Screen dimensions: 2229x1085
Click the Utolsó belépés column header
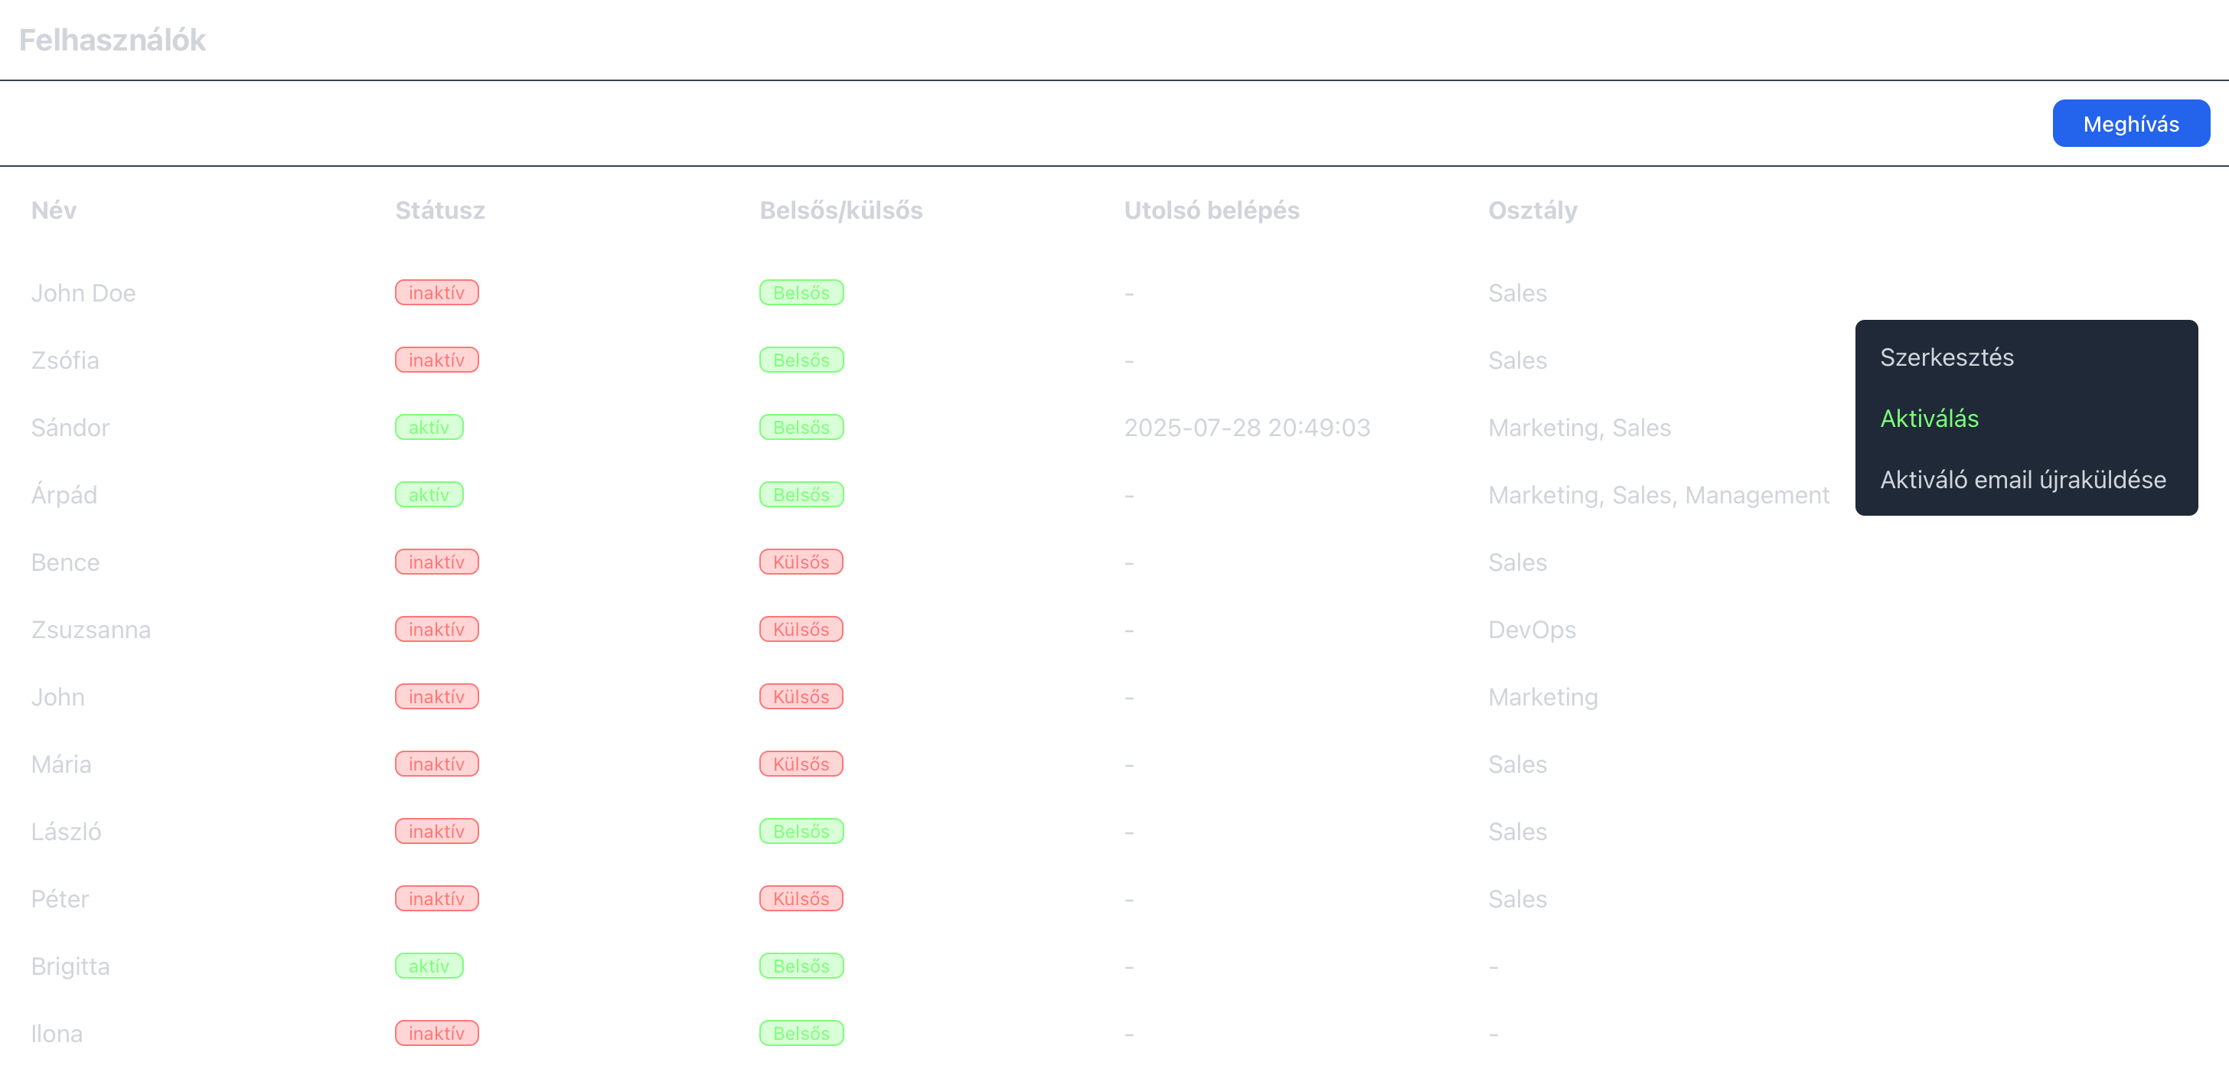pos(1210,210)
